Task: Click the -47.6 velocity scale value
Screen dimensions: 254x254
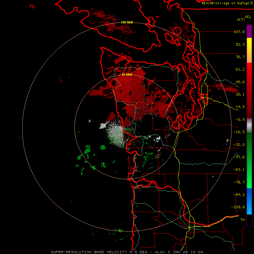Action: click(x=239, y=157)
